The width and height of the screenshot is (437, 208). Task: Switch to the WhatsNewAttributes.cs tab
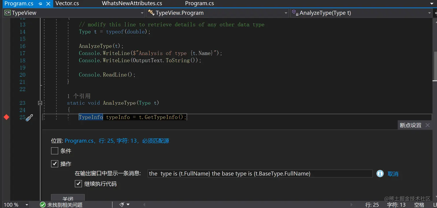132,3
